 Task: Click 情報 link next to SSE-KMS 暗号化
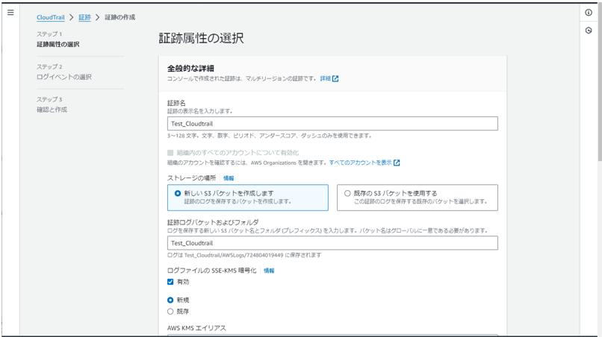tap(269, 271)
